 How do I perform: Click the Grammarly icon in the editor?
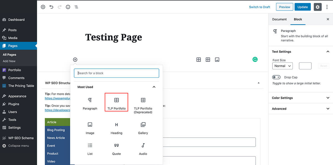pos(255,59)
